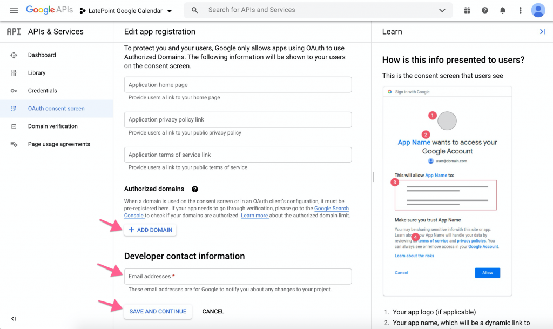
Task: Collapse the left sidebar with the arrow
Action: [x=14, y=319]
